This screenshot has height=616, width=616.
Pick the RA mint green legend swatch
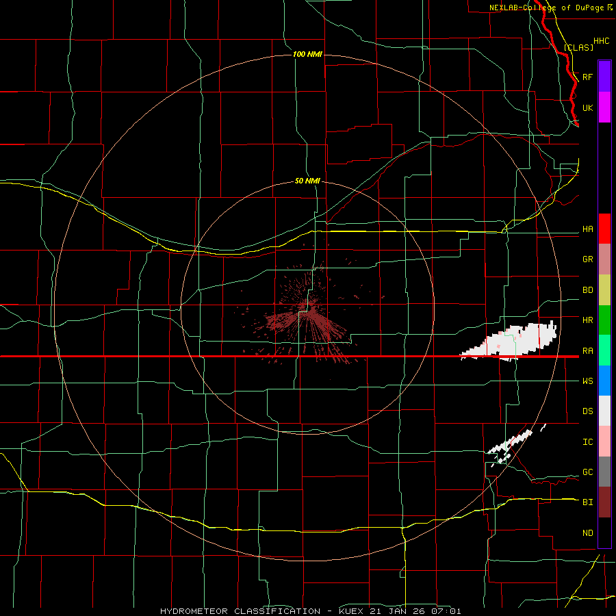tap(604, 350)
